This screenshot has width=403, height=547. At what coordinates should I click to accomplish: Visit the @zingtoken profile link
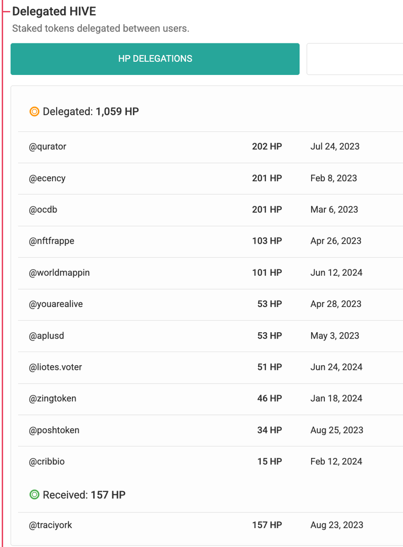point(52,398)
